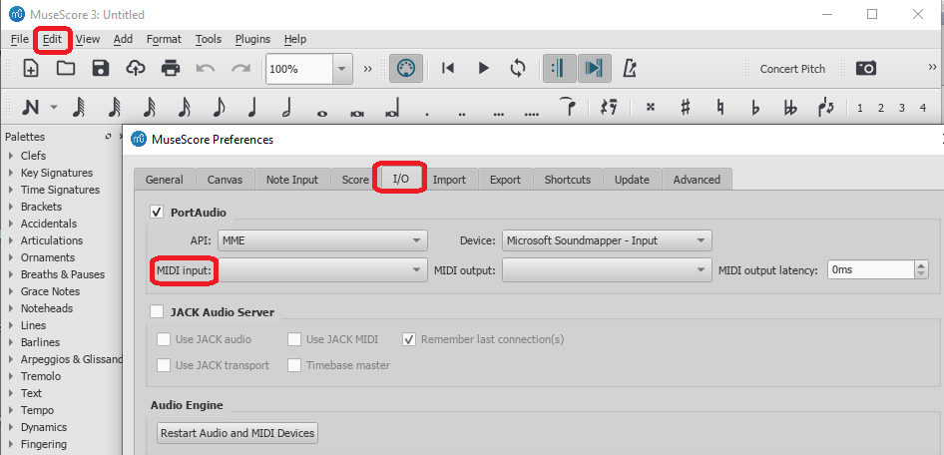Screen dimensions: 944x455
Task: Toggle metronome icon
Action: pyautogui.click(x=630, y=68)
